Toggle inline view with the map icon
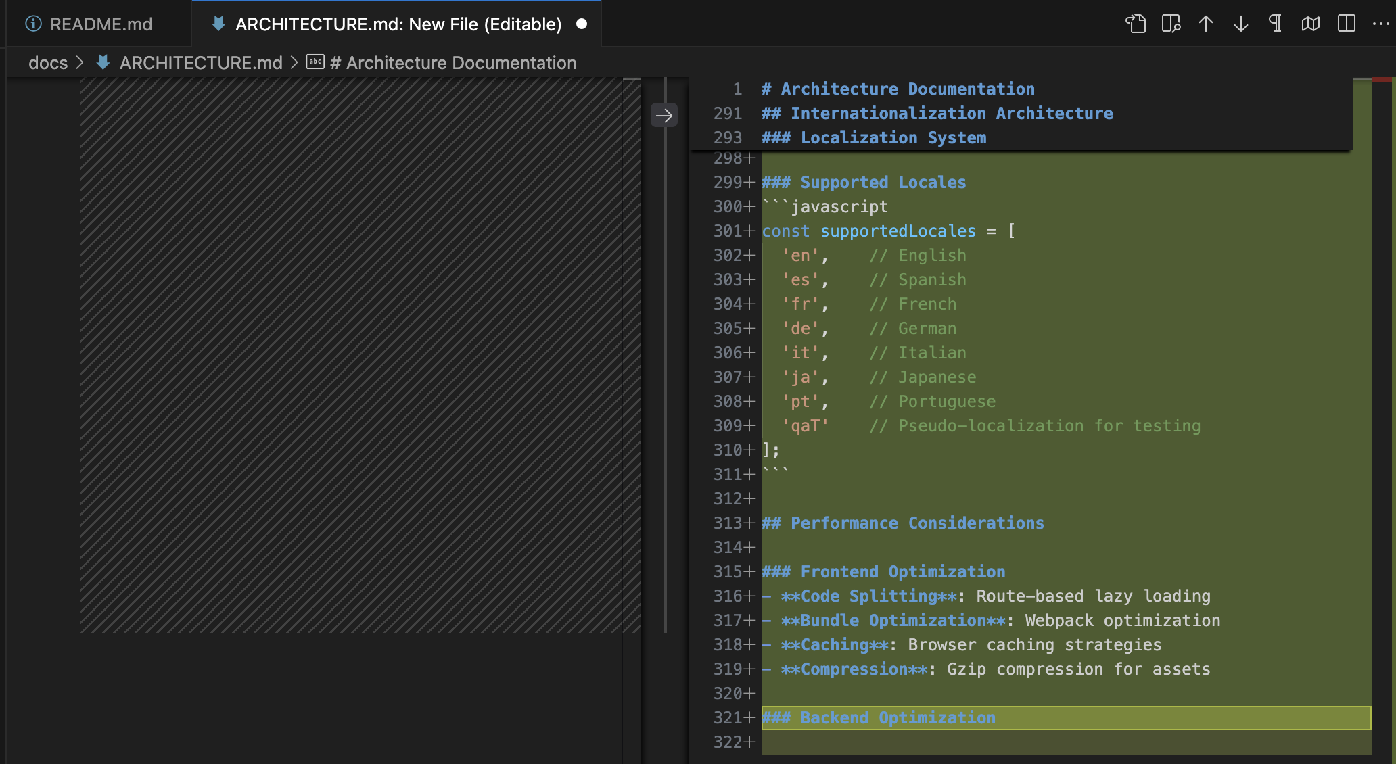Screen dimensions: 1396x764 (1310, 24)
